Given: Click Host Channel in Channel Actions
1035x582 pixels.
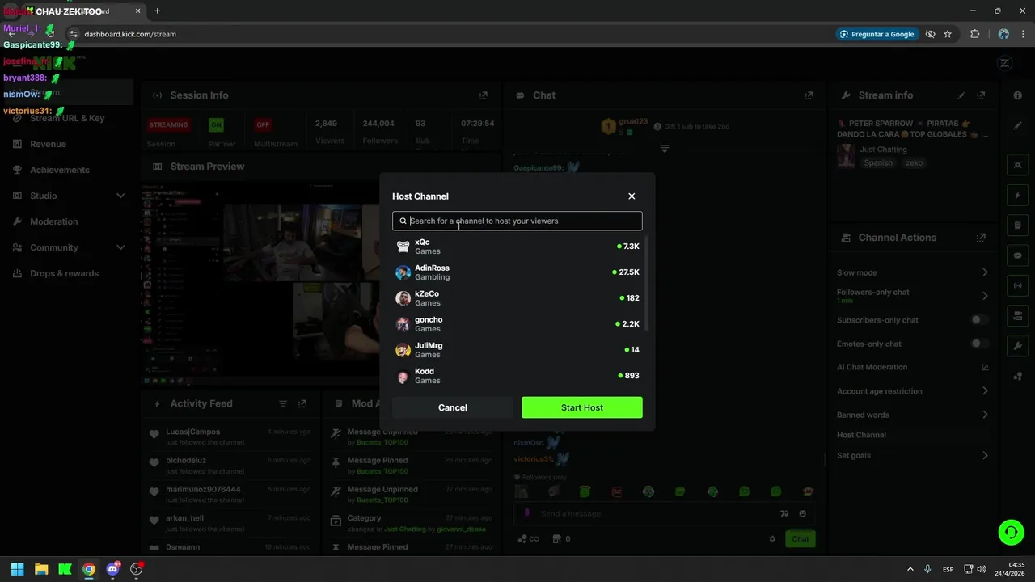Looking at the screenshot, I should coord(861,435).
